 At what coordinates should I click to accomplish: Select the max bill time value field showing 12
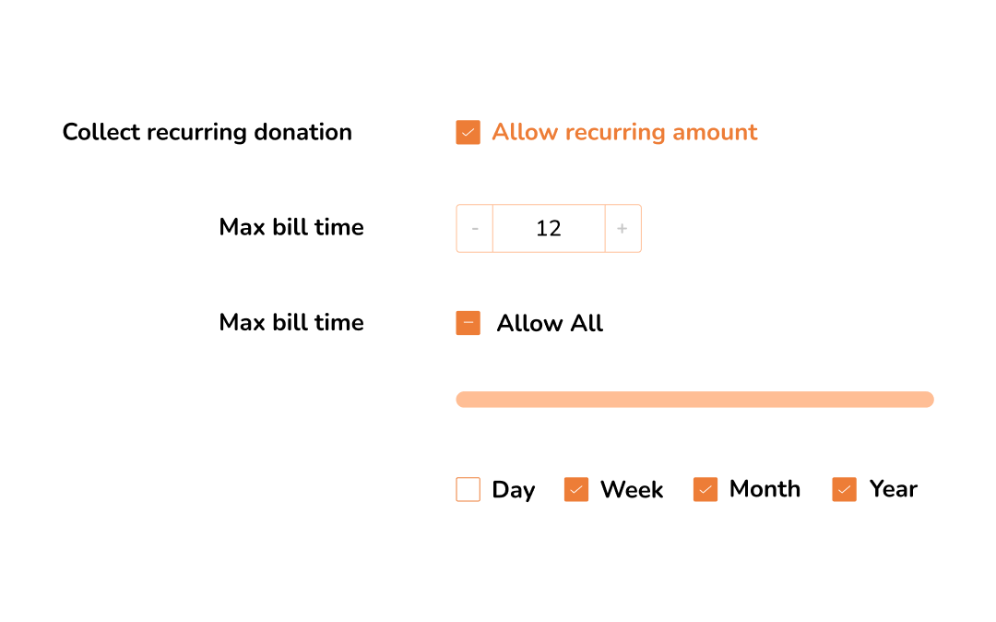coord(548,228)
